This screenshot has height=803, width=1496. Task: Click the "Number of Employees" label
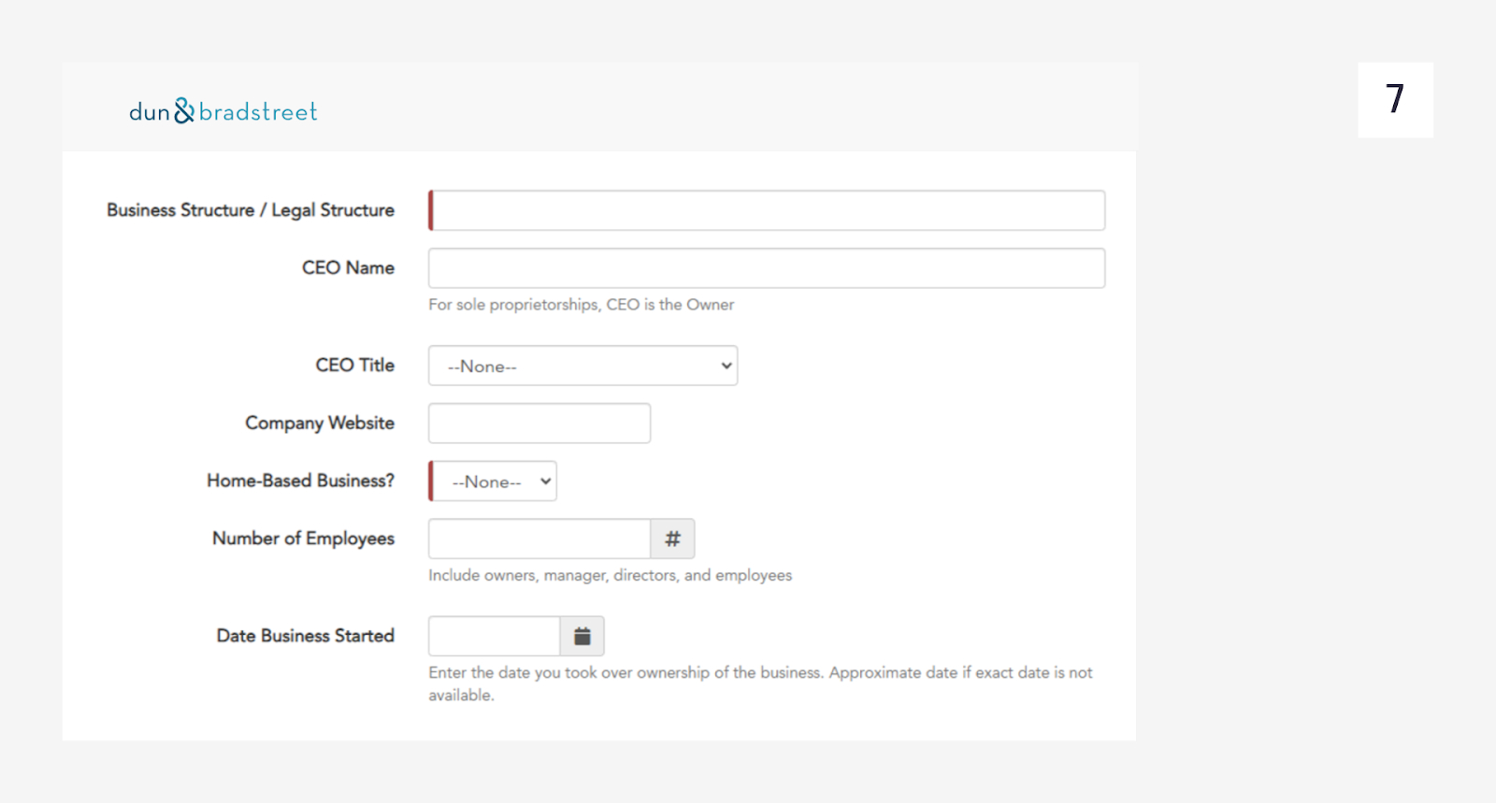303,538
